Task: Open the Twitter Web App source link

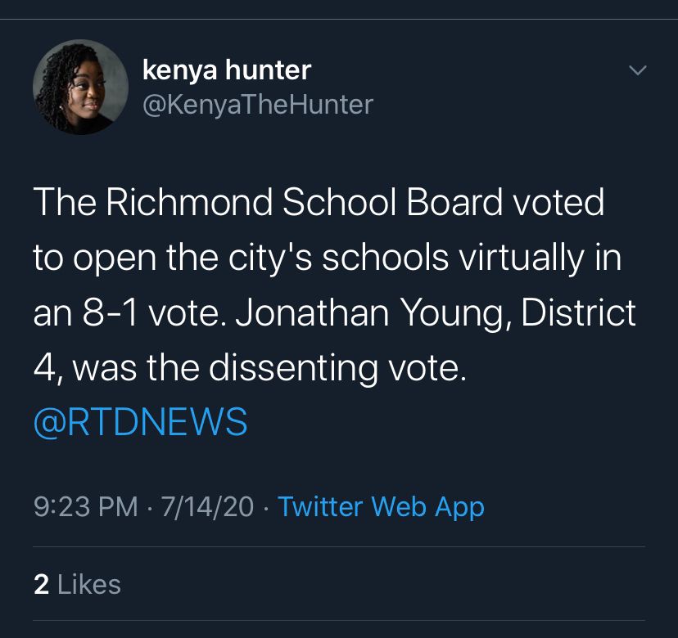Action: (382, 507)
